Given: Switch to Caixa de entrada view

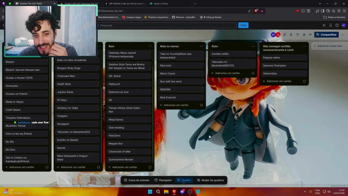Looking at the screenshot, I should coord(136,180).
